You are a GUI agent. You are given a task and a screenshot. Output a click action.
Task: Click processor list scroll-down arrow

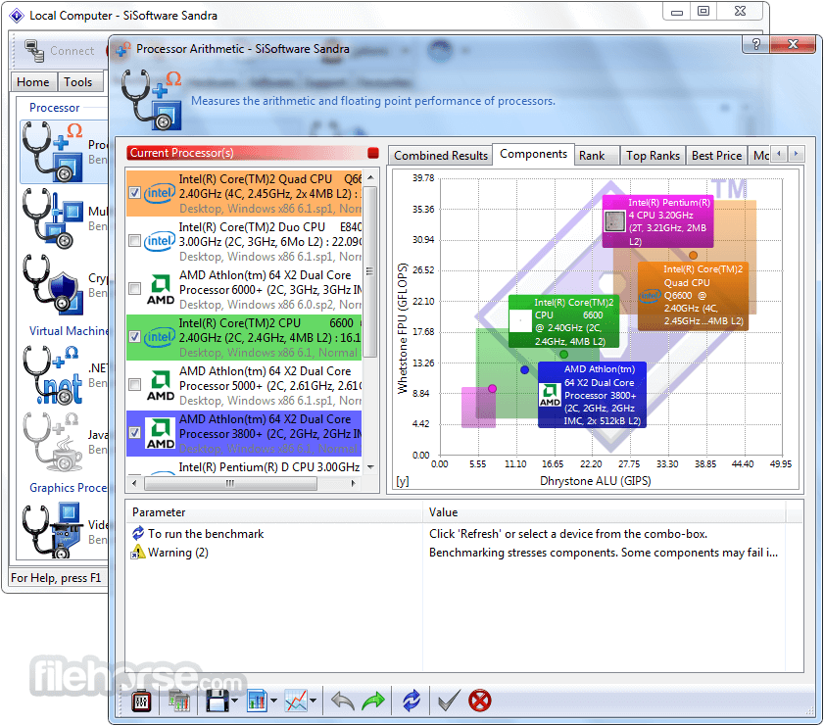(x=370, y=467)
